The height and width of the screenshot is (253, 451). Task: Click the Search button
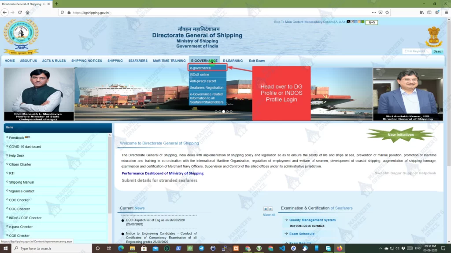pos(438,51)
